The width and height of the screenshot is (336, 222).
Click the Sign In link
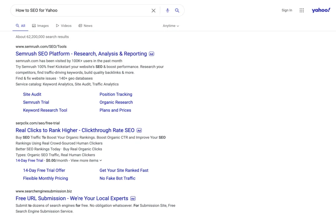click(287, 10)
